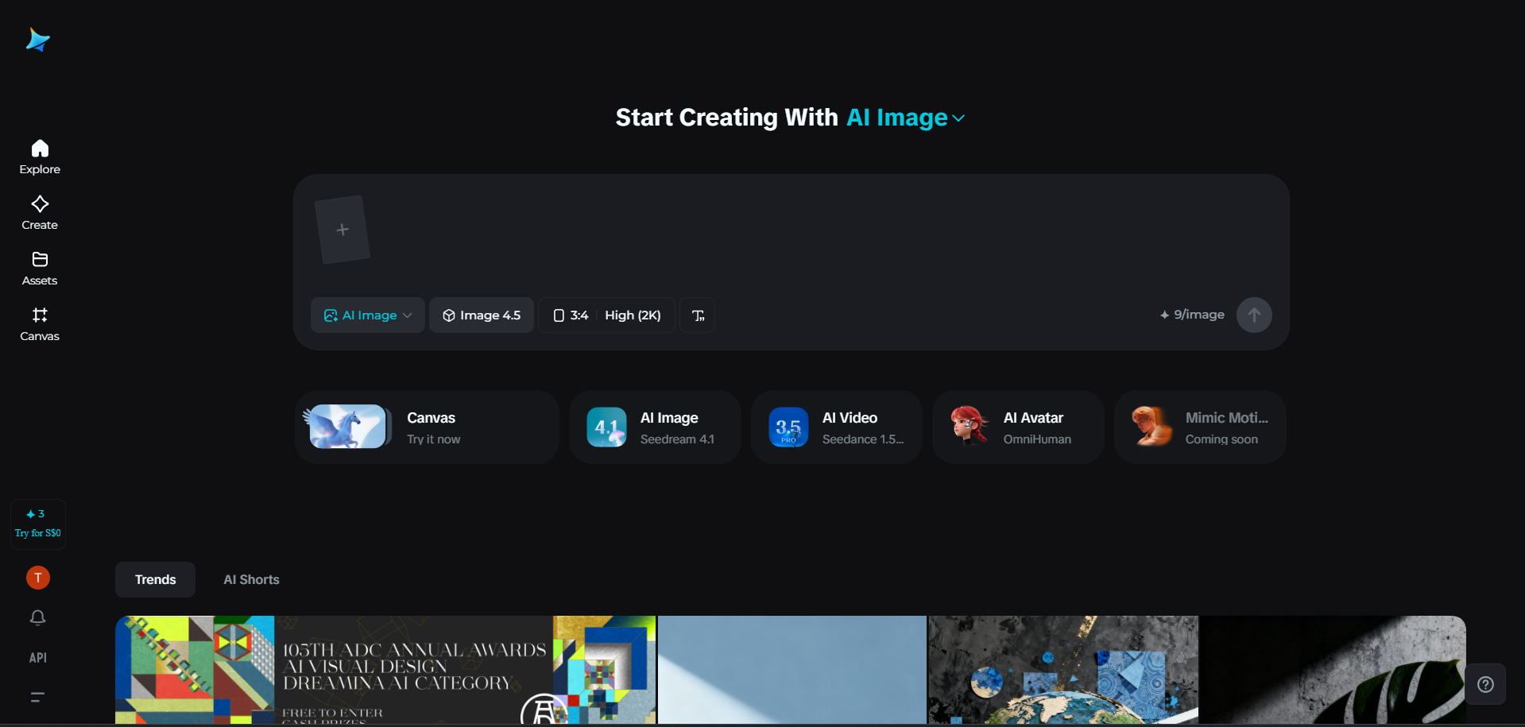Open the AI Image heading dropdown
1525x727 pixels.
906,118
